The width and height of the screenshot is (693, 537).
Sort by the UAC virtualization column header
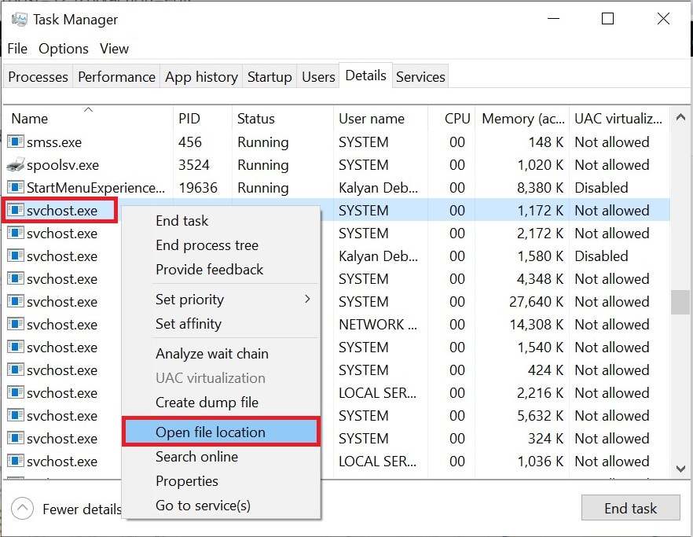click(x=619, y=119)
